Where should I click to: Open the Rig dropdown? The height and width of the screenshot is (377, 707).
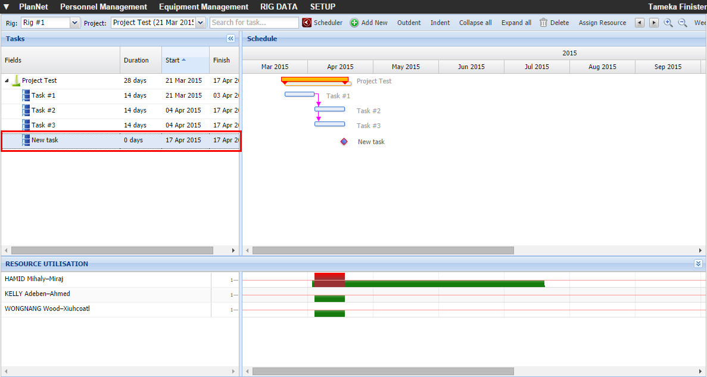[x=74, y=23]
